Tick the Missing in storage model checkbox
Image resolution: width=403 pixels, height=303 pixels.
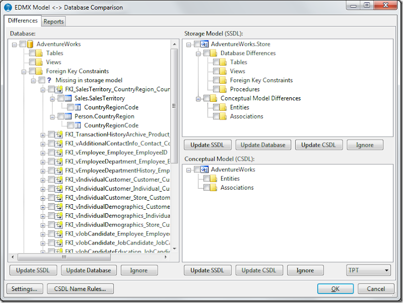[x=42, y=80]
